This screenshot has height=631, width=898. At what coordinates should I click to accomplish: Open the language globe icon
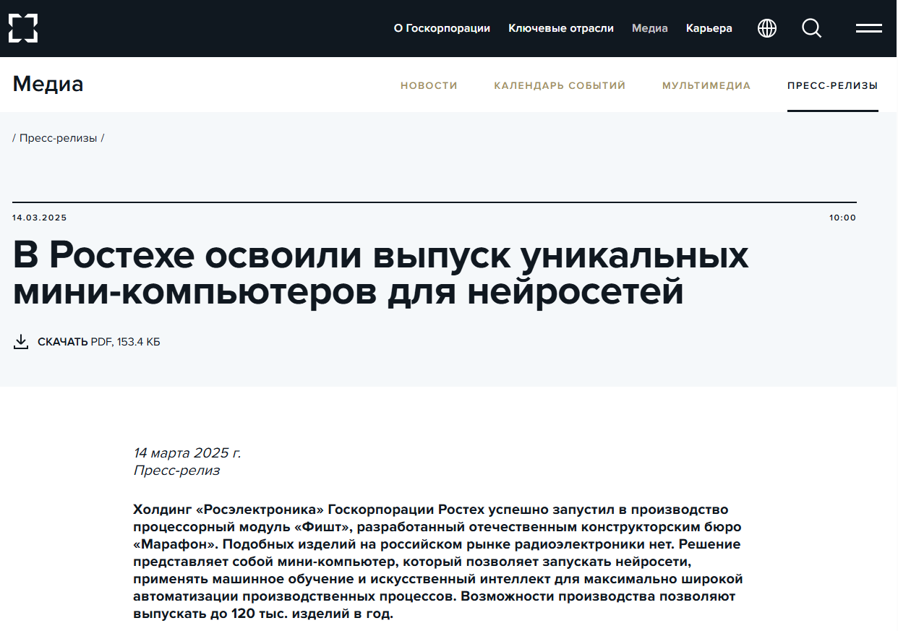click(x=767, y=28)
